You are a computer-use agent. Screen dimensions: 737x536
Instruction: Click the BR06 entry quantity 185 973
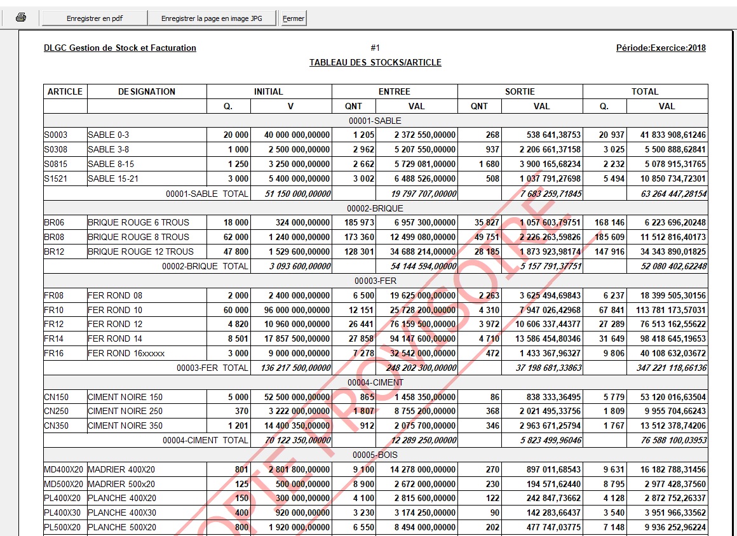tap(360, 222)
